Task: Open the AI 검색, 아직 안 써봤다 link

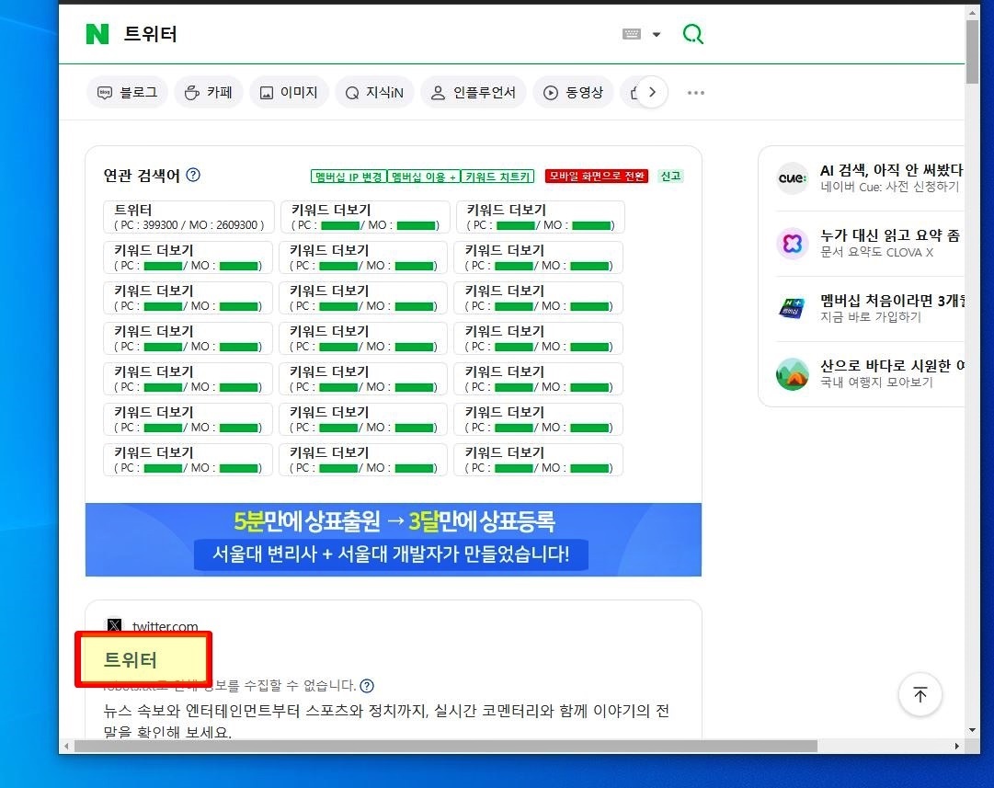Action: 891,170
